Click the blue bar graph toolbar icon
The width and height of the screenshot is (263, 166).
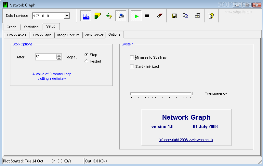86,16
